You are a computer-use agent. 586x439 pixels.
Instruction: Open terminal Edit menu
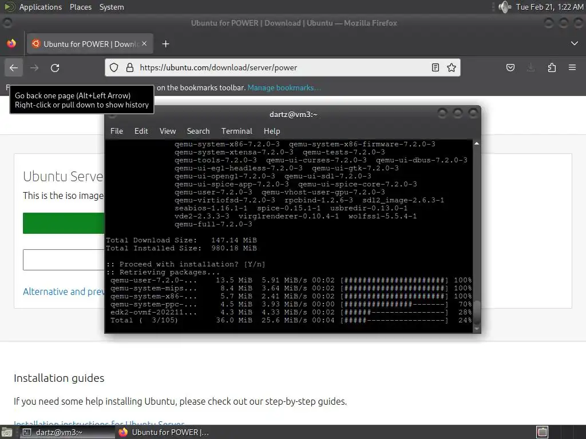pos(141,131)
